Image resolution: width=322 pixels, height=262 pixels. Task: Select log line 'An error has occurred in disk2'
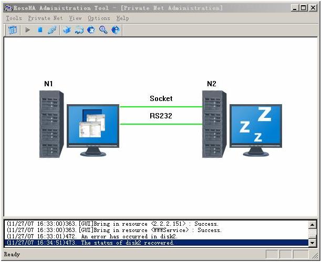point(157,236)
